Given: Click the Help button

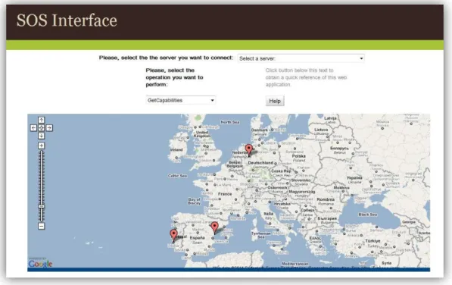Looking at the screenshot, I should [275, 101].
